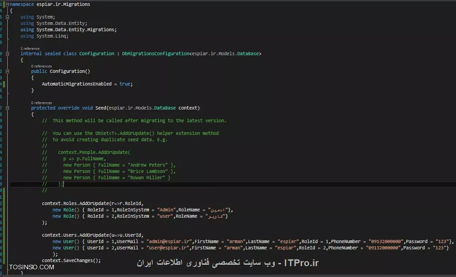Viewport: 456px width, 277px height.
Task: Click 'espiar.ir.Migrations' namespace name
Action: coord(63,5)
